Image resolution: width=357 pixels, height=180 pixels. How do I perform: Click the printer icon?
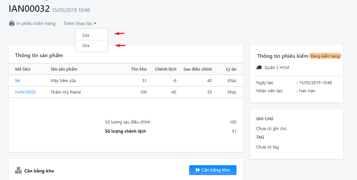pyautogui.click(x=12, y=23)
